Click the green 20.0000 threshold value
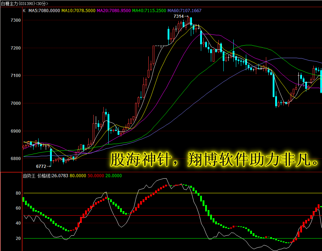Viewport: 322px width, 251px height. [x=114, y=176]
